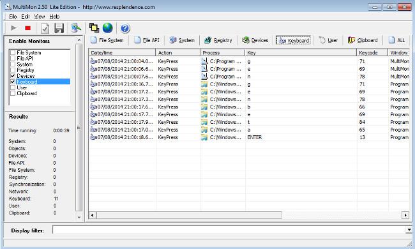The image size is (415, 249).
Task: Sort by the Action column header
Action: [x=178, y=52]
